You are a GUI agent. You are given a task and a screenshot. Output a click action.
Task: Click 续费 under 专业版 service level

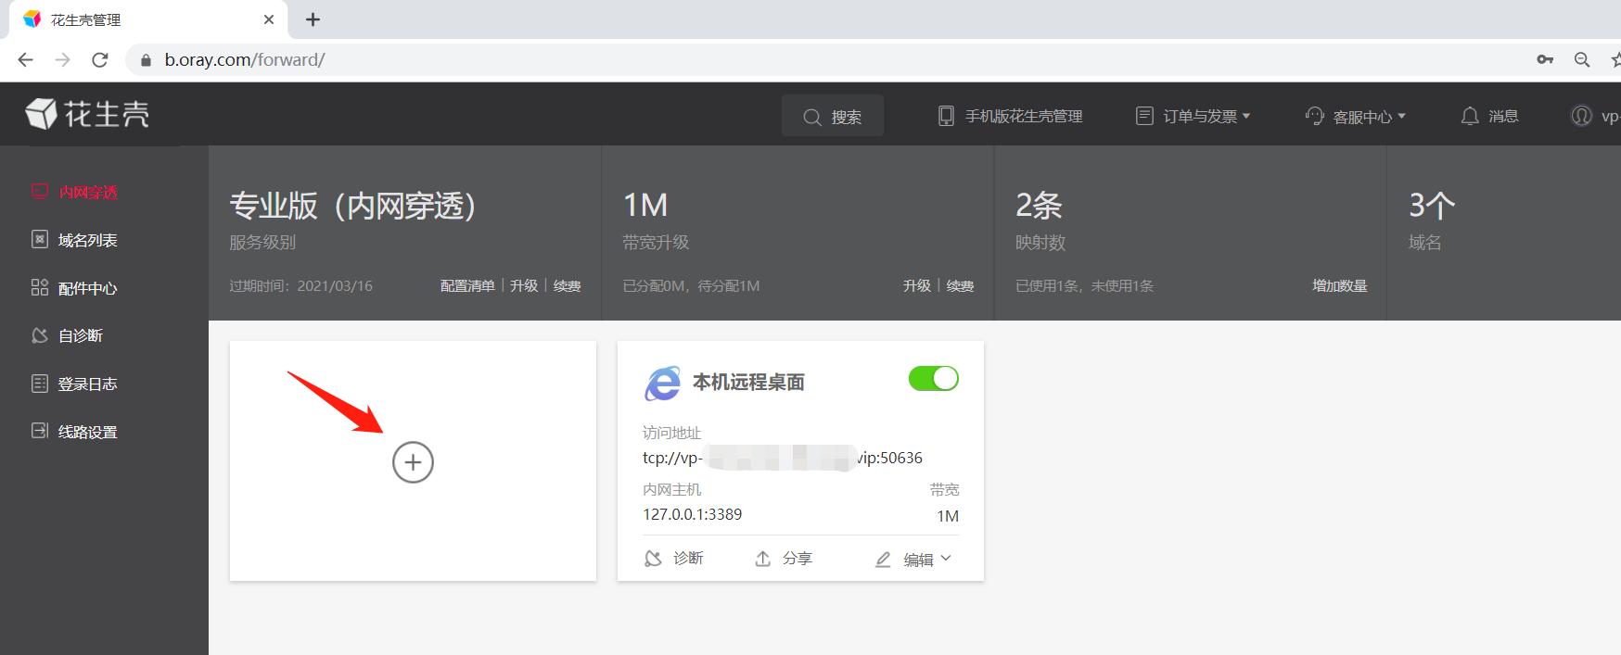coord(567,285)
